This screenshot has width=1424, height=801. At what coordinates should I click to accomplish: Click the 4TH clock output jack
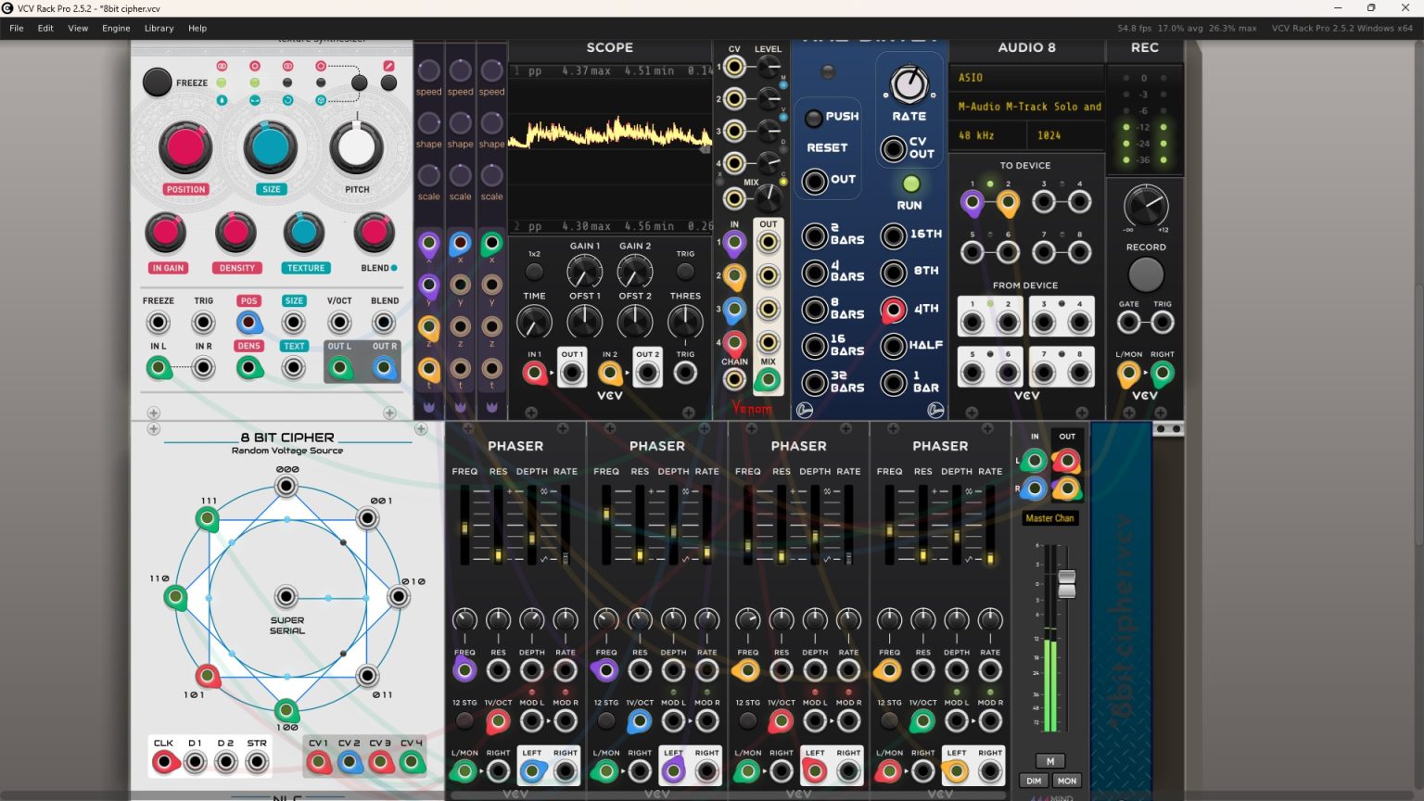pos(893,309)
